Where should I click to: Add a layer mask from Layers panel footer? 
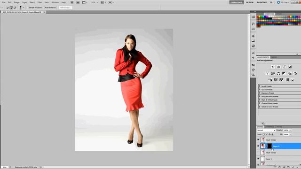284,167
